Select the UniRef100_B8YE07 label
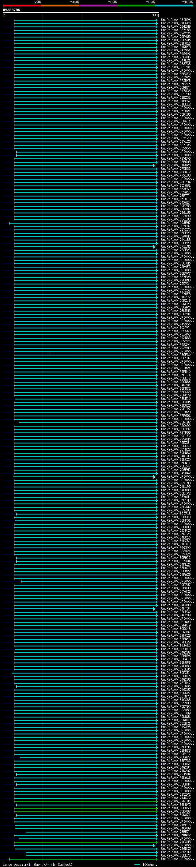 coord(176,226)
